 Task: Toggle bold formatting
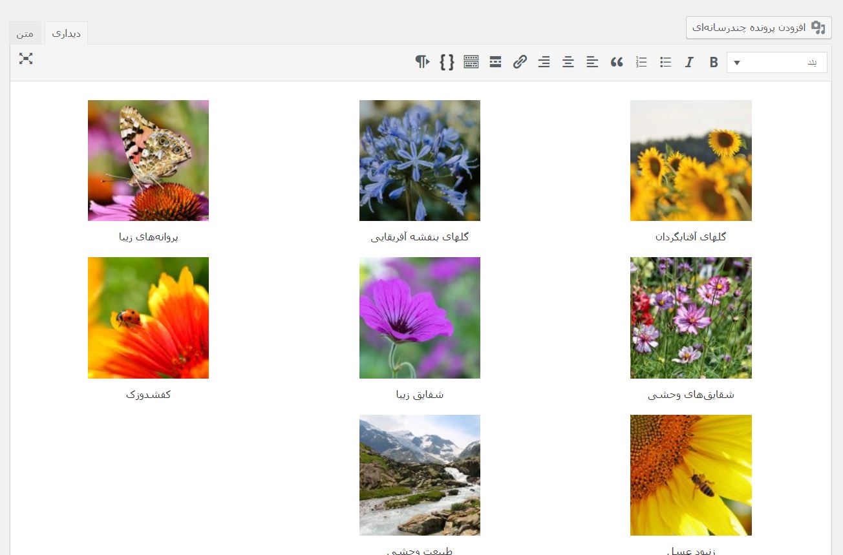click(714, 62)
